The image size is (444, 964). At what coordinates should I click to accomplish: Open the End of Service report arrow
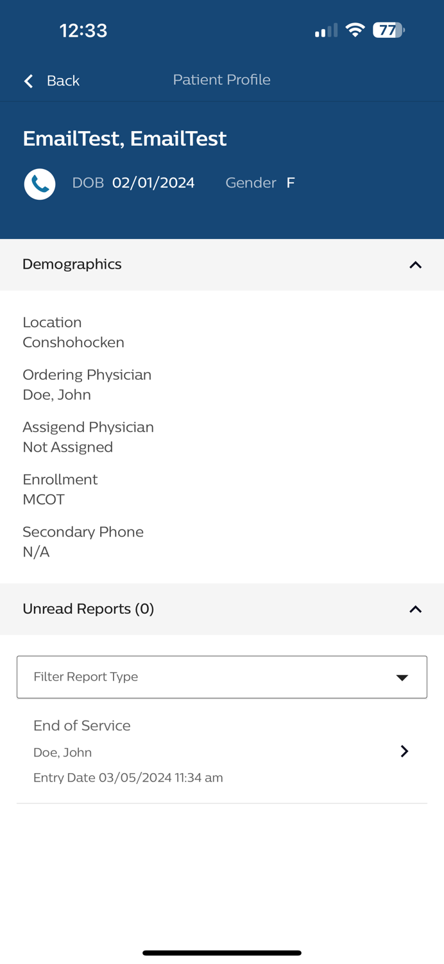click(x=406, y=750)
